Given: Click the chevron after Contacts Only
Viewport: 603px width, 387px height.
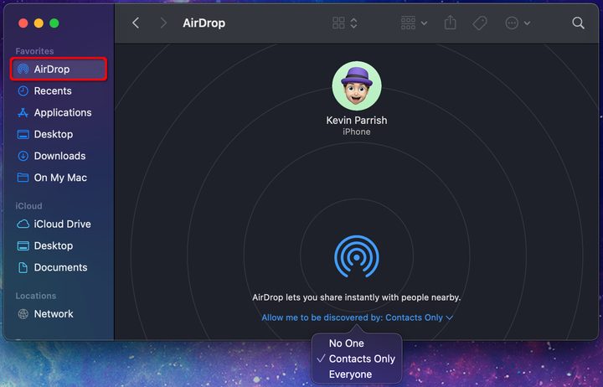Looking at the screenshot, I should pyautogui.click(x=449, y=317).
